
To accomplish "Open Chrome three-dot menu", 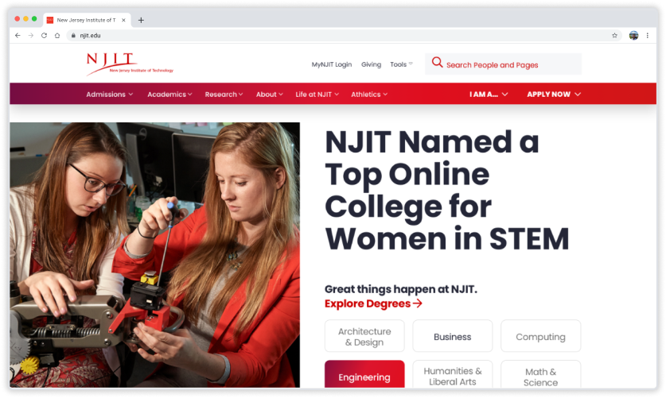I will 648,36.
